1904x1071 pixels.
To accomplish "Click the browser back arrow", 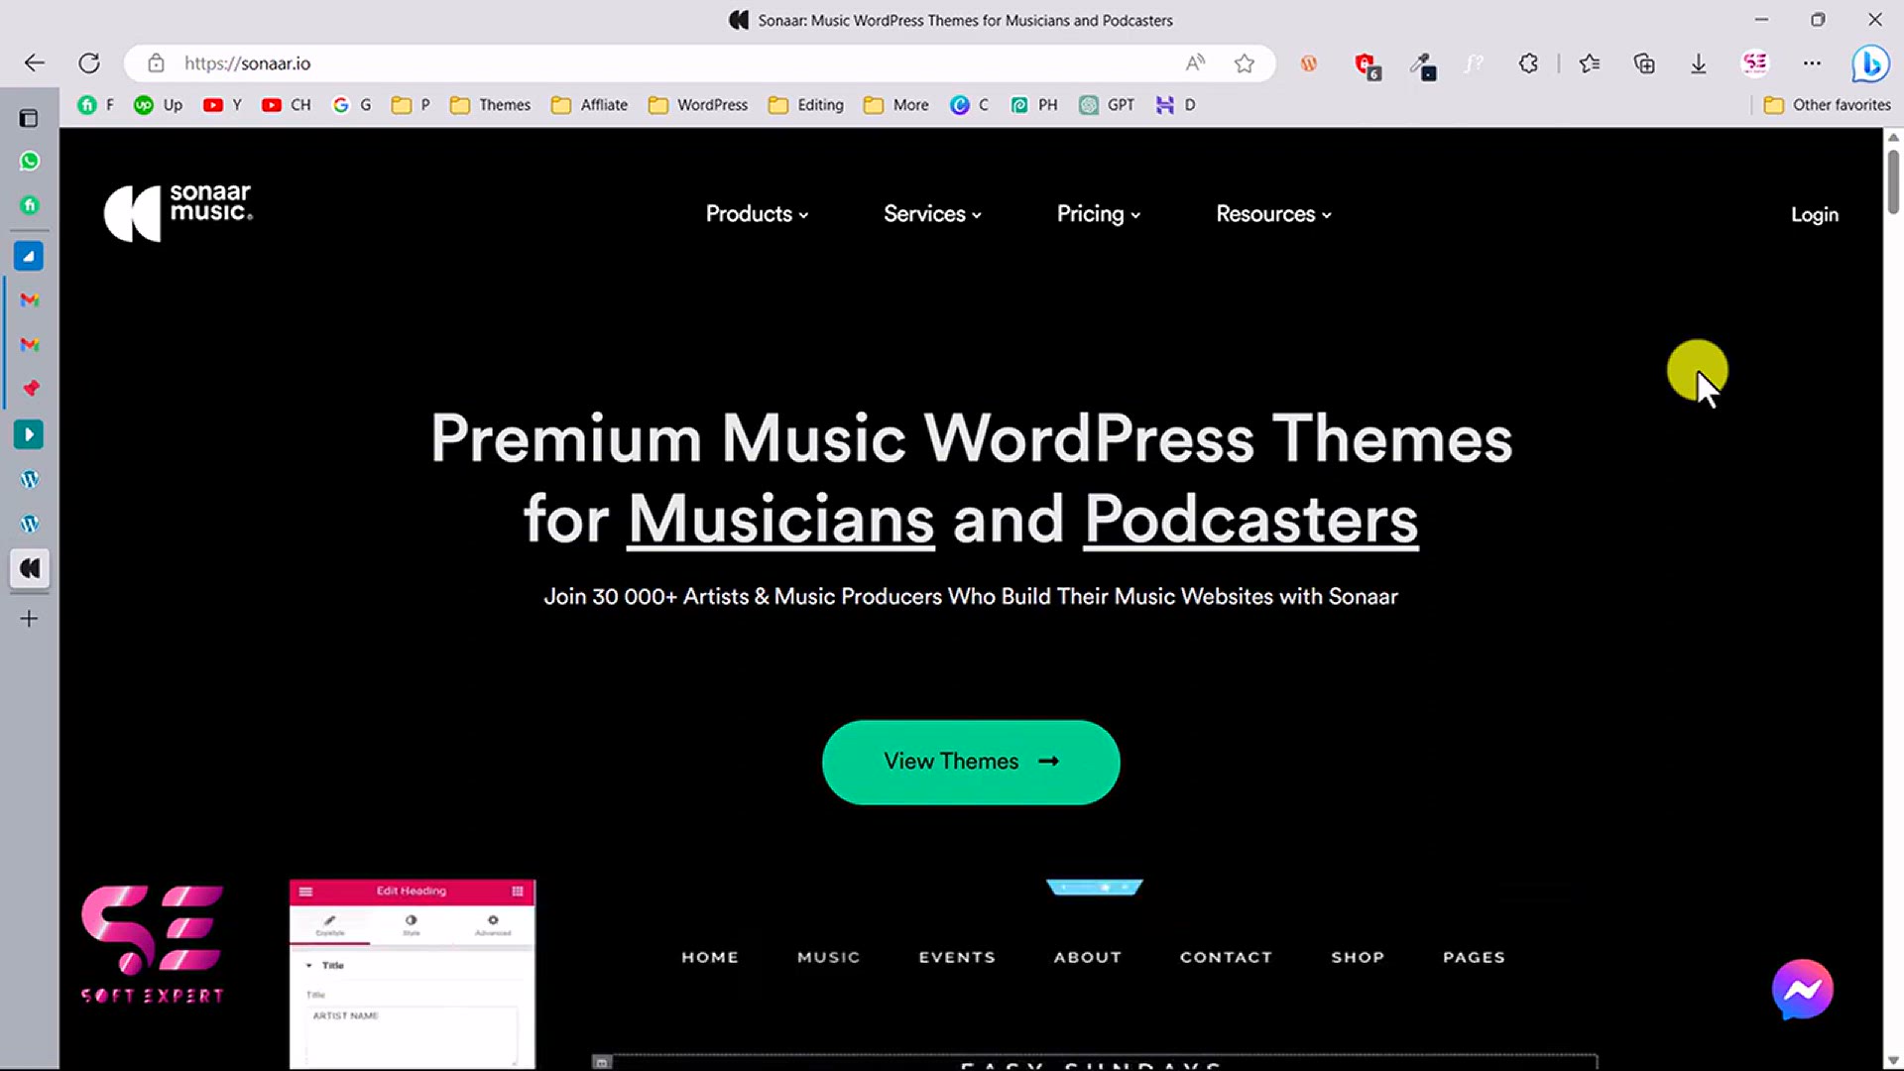I will (x=35, y=63).
